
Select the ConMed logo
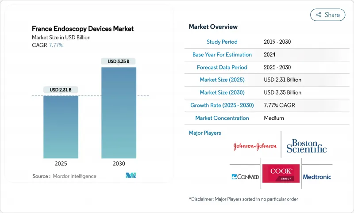245,177
